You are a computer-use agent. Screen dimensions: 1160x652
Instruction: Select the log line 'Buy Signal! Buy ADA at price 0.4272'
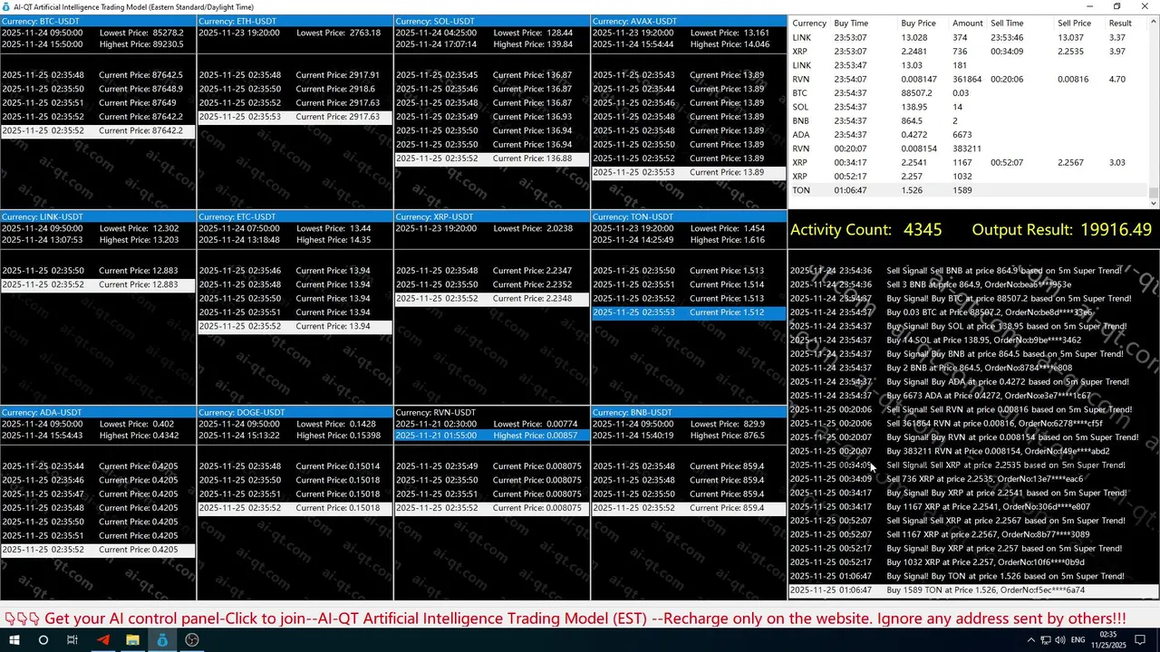973,382
